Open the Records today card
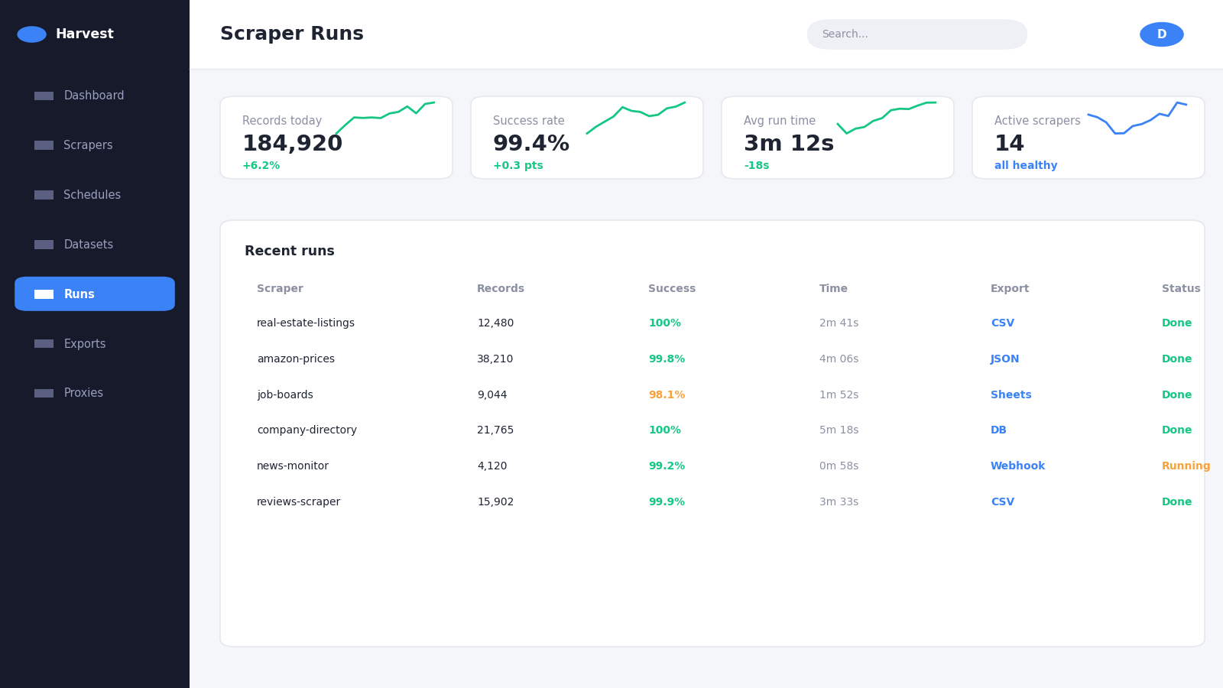This screenshot has height=688, width=1223. (x=336, y=138)
